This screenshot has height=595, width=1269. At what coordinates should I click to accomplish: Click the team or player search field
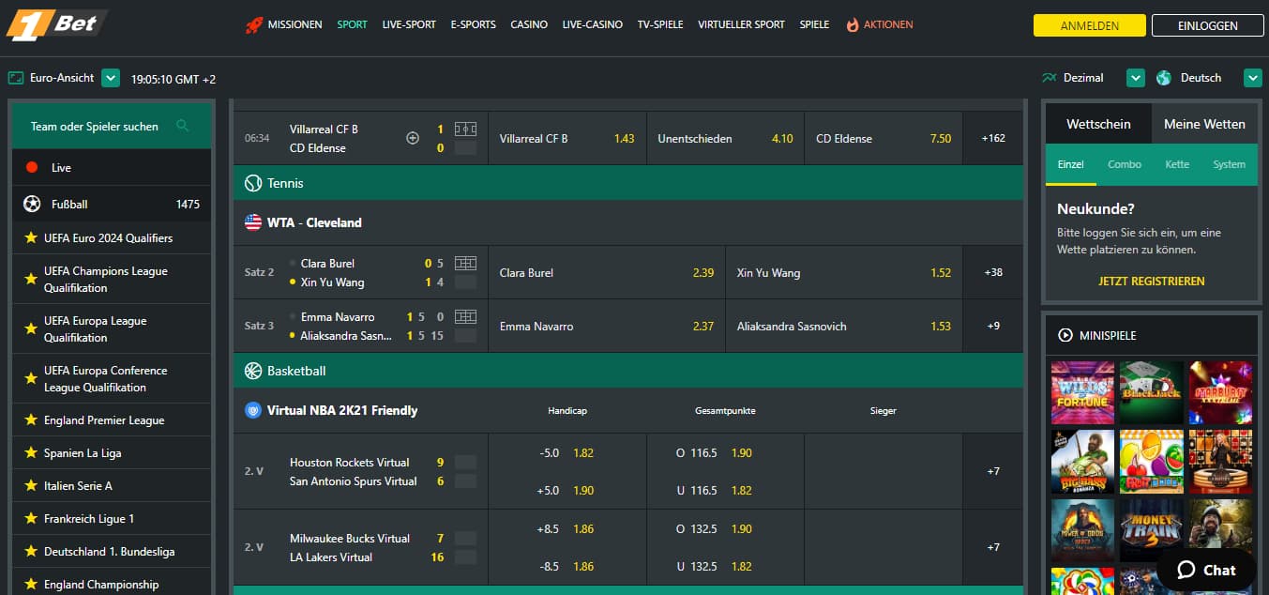click(112, 126)
